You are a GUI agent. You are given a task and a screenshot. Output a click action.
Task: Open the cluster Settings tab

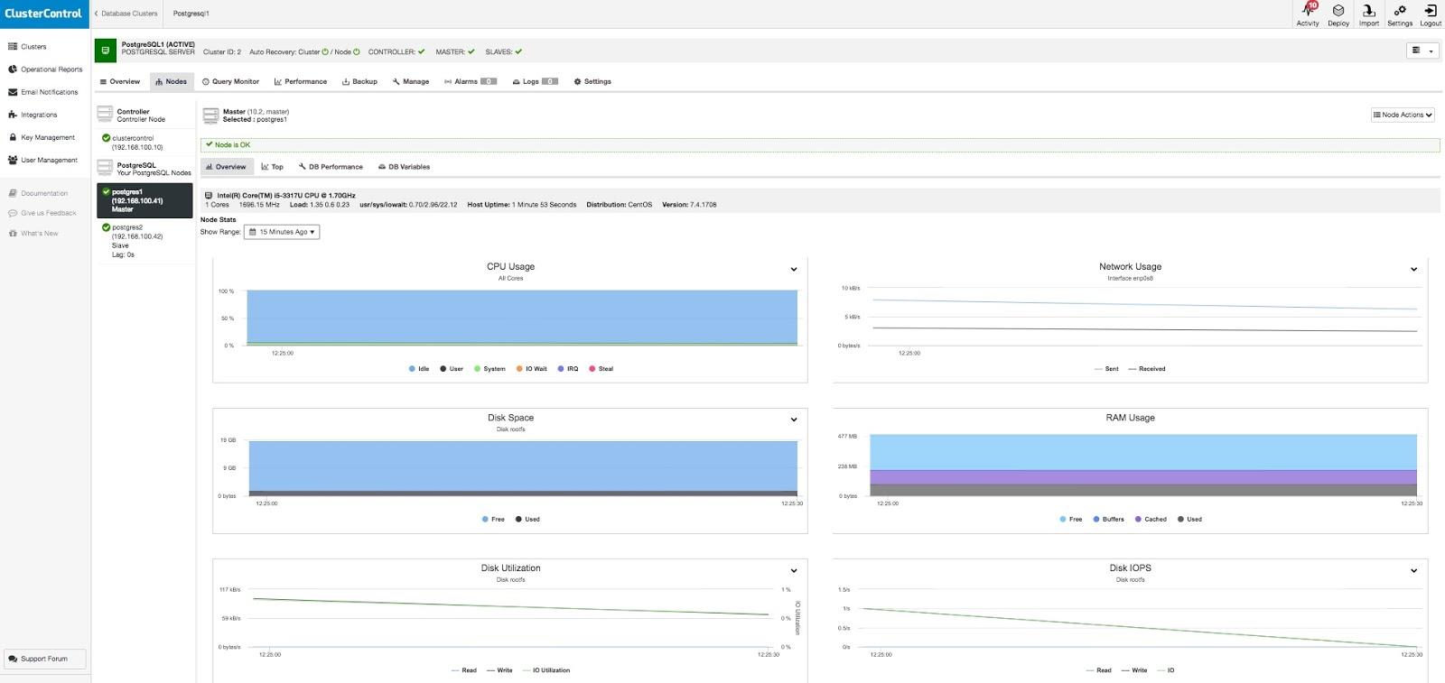592,81
